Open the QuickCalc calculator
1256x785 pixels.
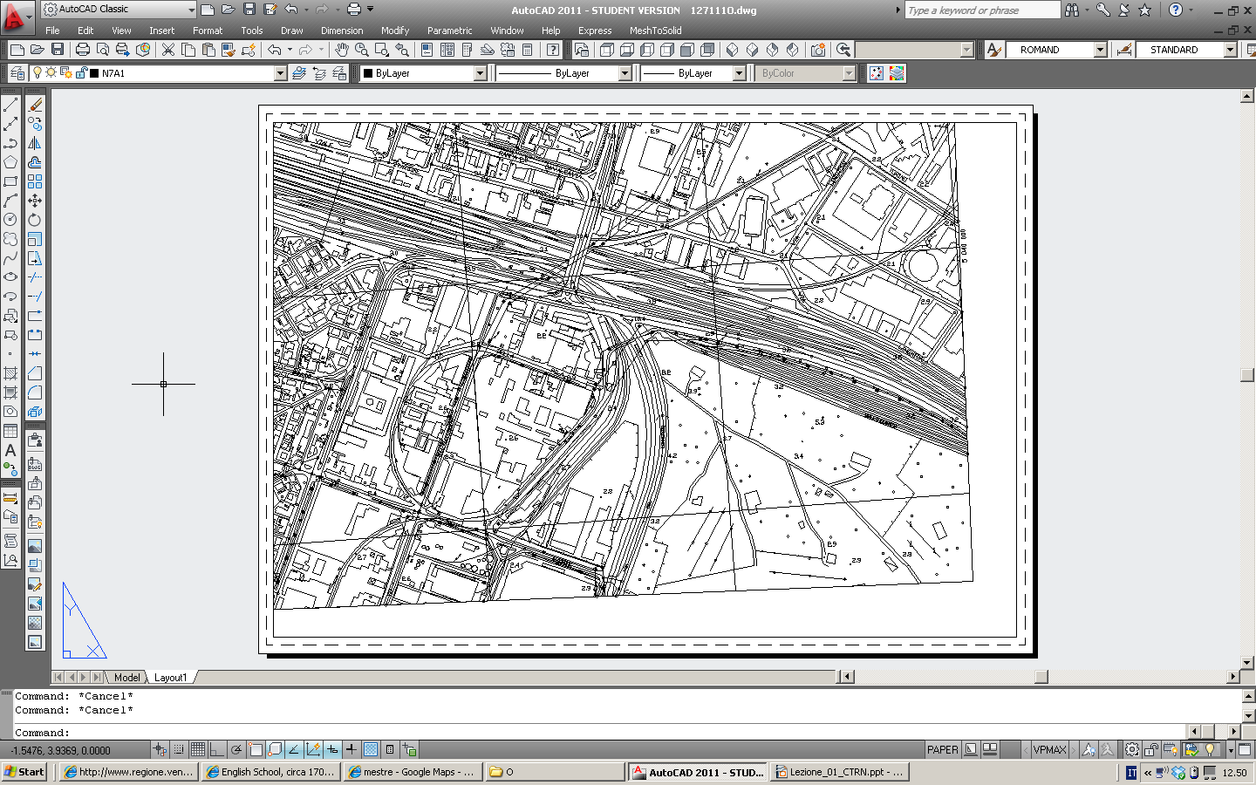(528, 50)
